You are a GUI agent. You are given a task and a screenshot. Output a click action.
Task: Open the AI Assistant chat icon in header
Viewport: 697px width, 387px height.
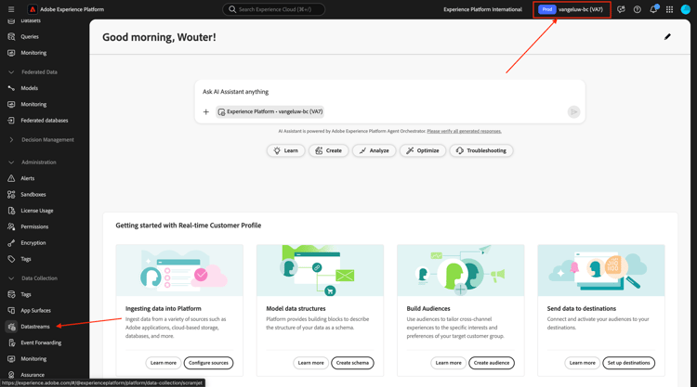621,9
